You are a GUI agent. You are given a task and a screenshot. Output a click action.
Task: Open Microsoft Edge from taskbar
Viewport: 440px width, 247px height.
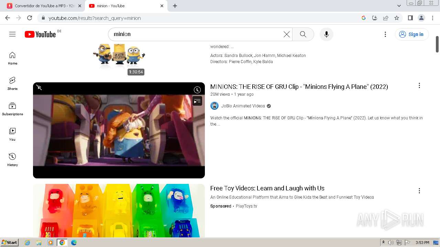(74, 243)
